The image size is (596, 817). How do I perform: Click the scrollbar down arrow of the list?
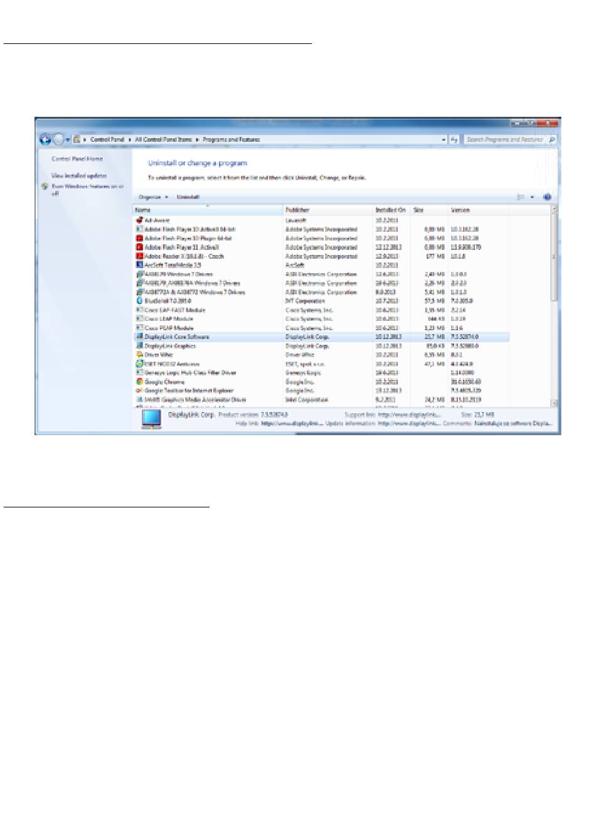pos(554,403)
